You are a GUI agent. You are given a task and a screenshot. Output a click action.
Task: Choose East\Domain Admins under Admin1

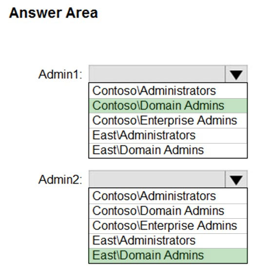[168, 150]
